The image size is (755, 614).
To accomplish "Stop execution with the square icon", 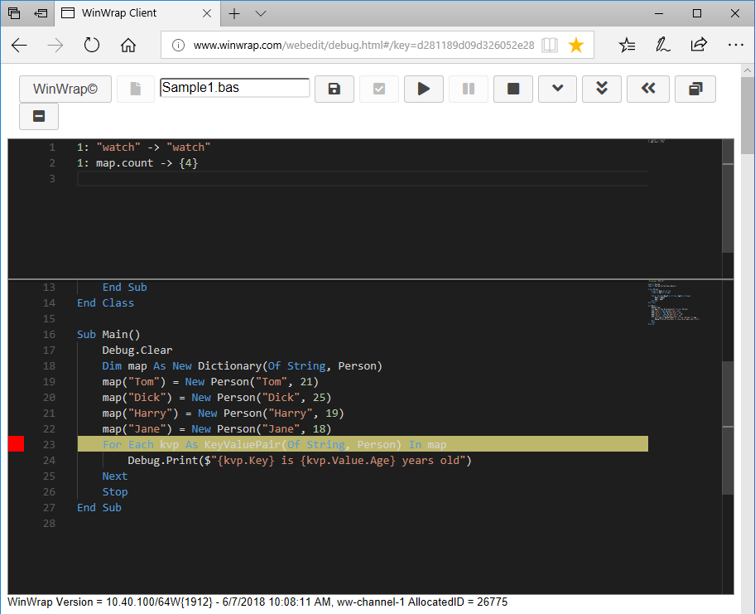I will coord(513,89).
